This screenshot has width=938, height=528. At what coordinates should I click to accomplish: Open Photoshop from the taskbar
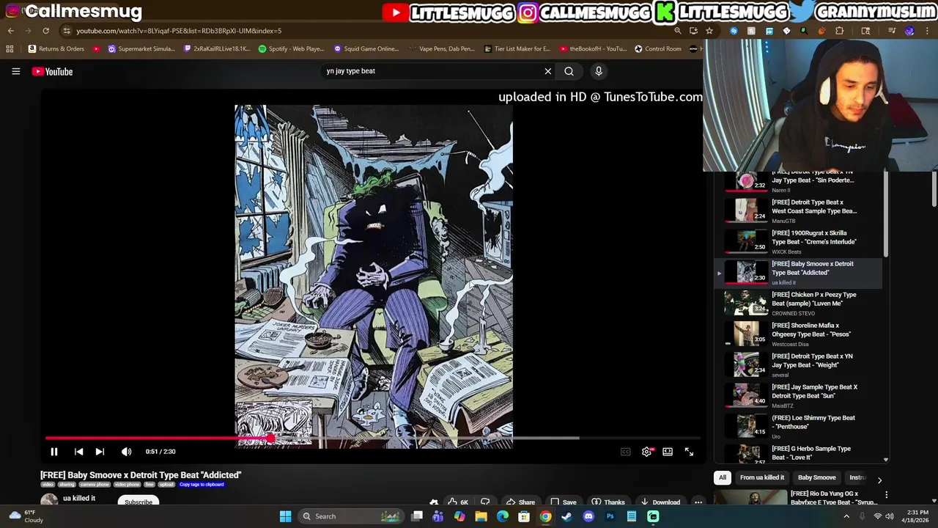[610, 516]
